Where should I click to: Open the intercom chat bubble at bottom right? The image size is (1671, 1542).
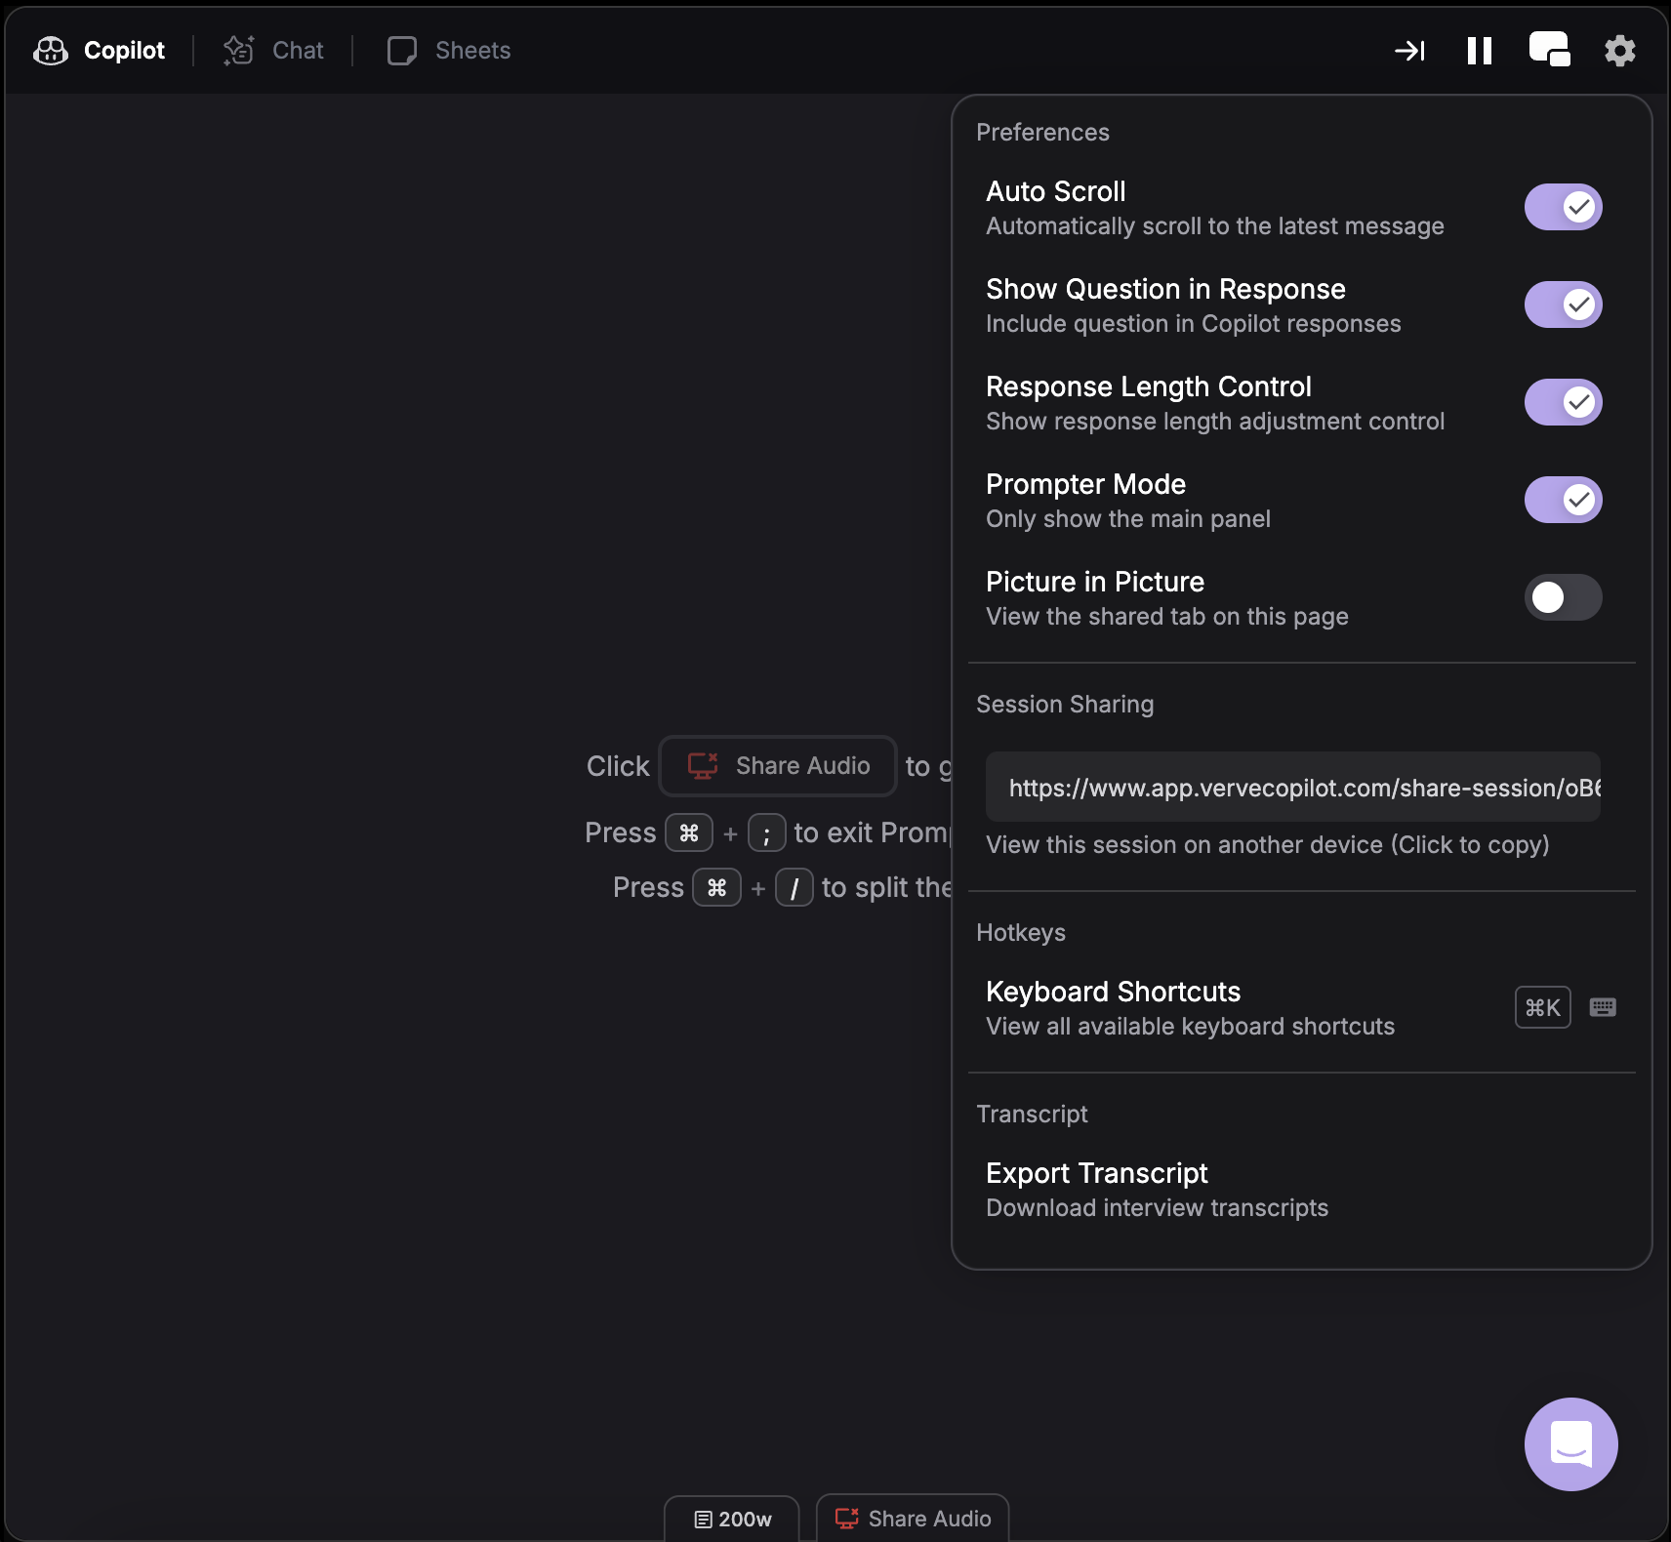pyautogui.click(x=1569, y=1443)
